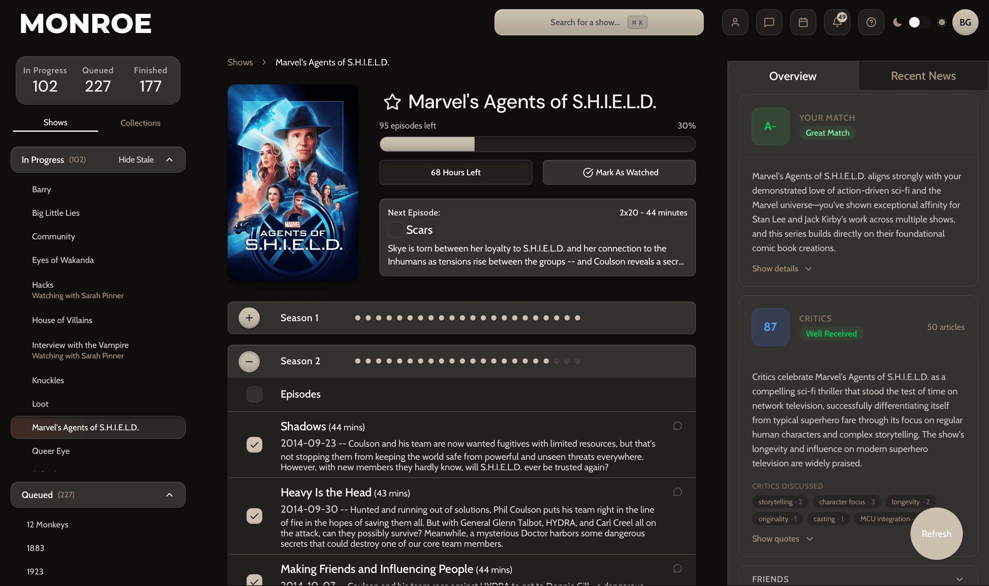The height and width of the screenshot is (586, 989).
Task: Open the chat messages icon
Action: click(x=769, y=23)
